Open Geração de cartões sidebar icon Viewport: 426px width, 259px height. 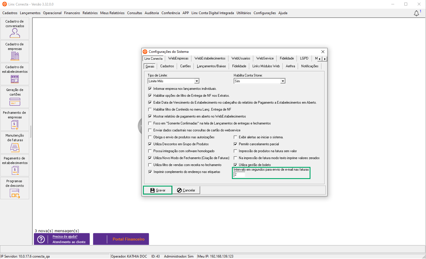(x=15, y=97)
